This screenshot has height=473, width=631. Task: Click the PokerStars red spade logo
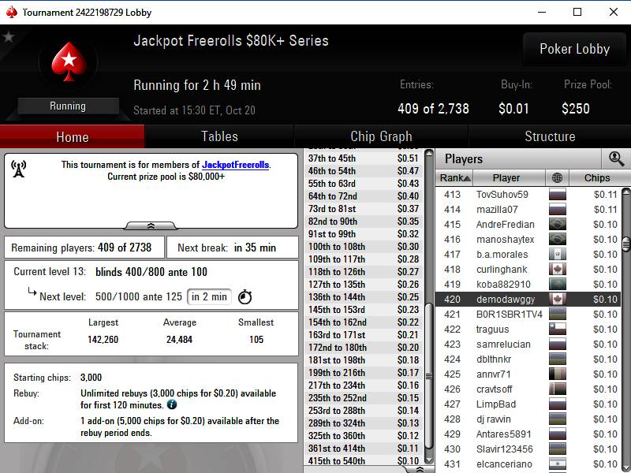pyautogui.click(x=69, y=62)
